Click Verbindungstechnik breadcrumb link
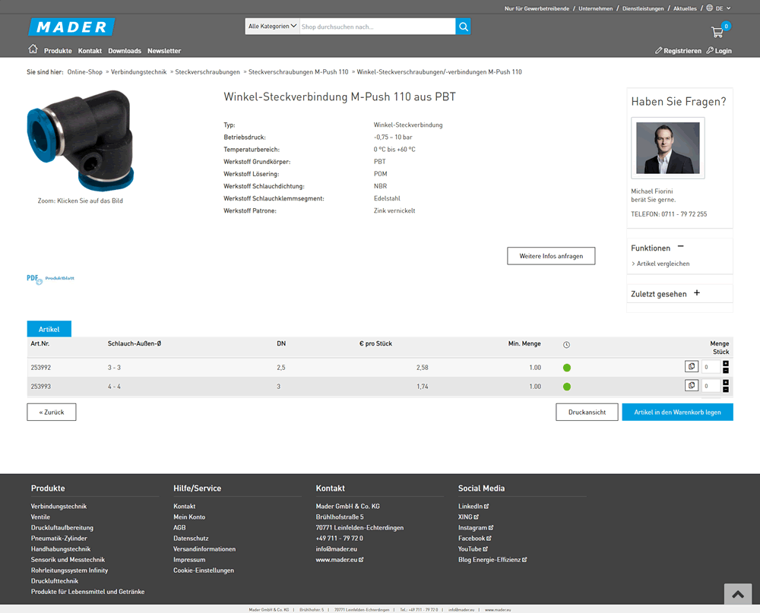760x613 pixels. [x=138, y=71]
